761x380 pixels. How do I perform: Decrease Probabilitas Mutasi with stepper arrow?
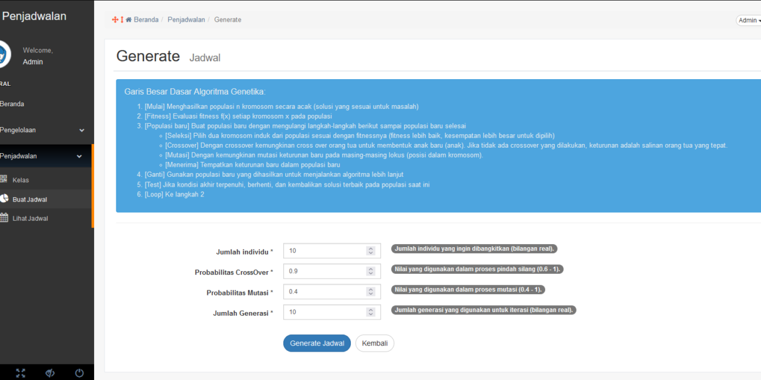tap(372, 294)
